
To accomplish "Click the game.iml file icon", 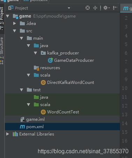I will [23, 119].
